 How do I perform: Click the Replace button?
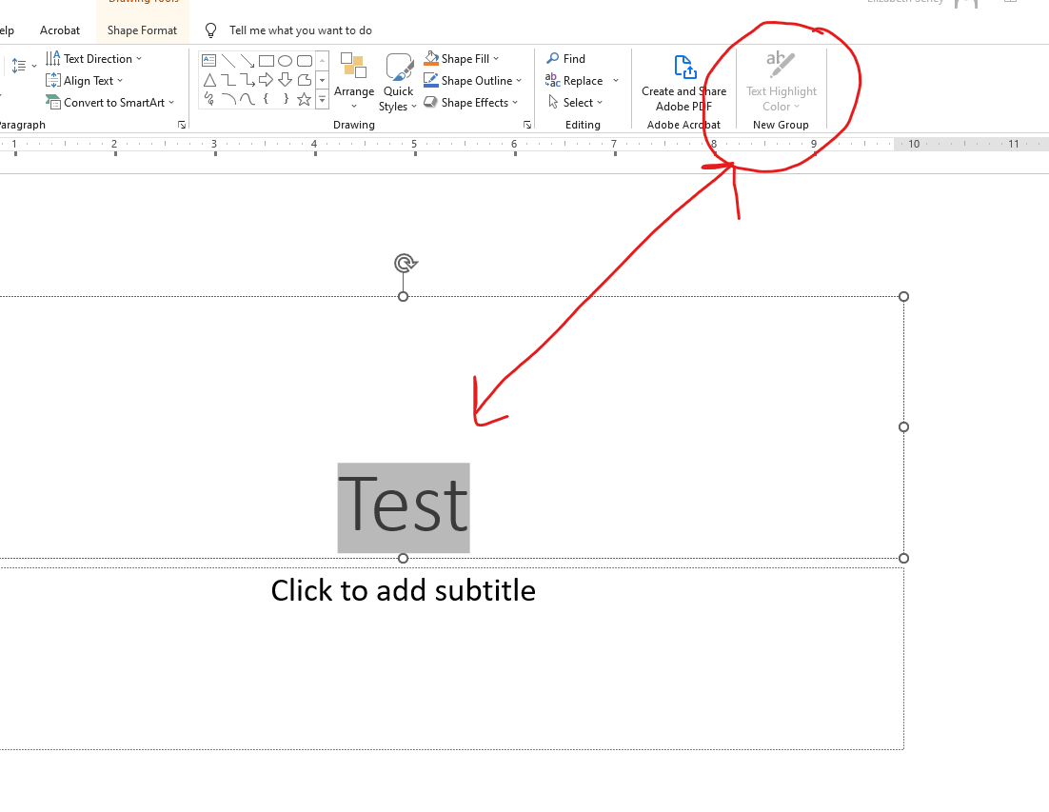click(x=574, y=81)
